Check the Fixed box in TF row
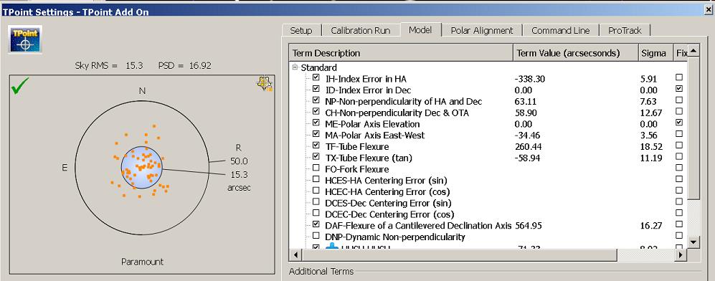 click(679, 146)
